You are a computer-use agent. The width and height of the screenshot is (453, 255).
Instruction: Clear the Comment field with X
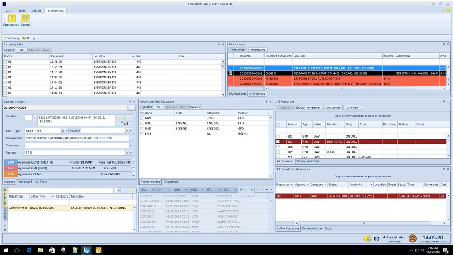coord(131,145)
